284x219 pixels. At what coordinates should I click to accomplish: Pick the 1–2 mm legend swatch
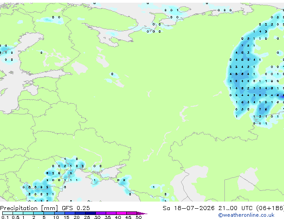28,213
